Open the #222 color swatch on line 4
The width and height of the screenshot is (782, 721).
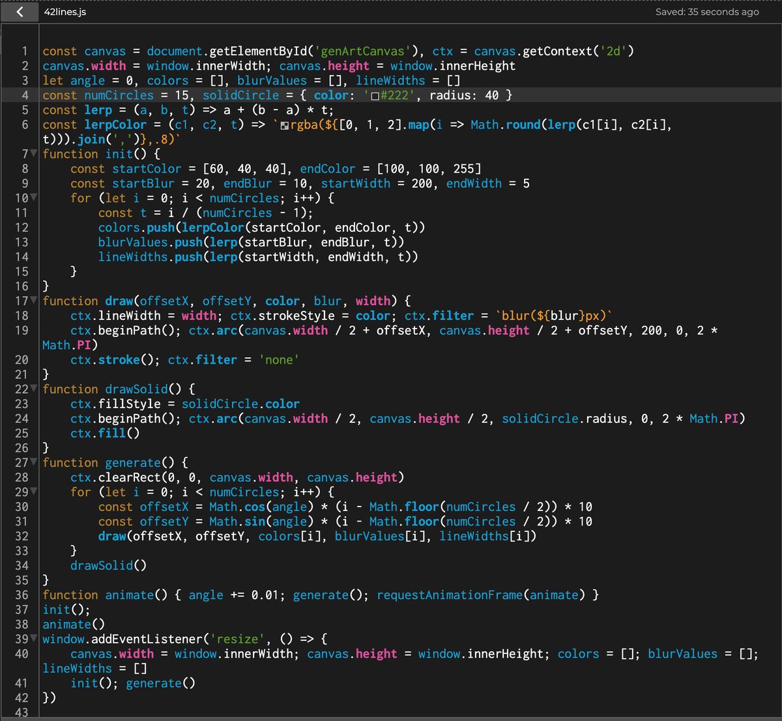click(x=375, y=96)
